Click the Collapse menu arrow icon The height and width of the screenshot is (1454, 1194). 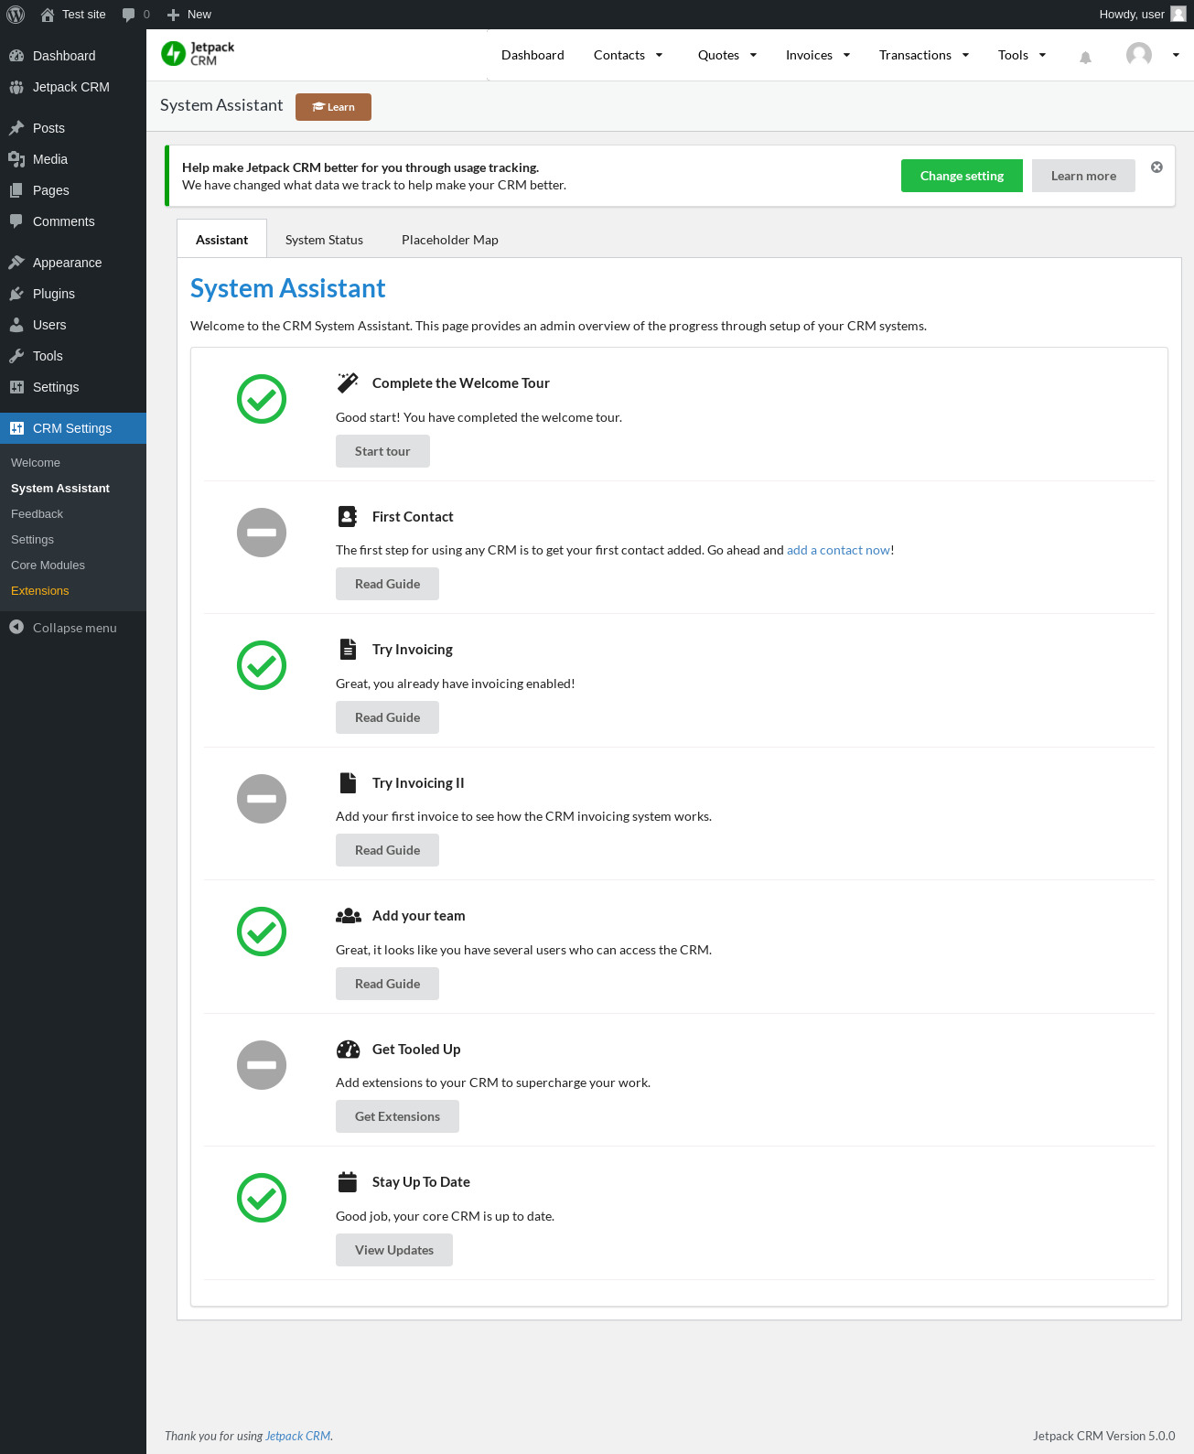click(x=16, y=627)
